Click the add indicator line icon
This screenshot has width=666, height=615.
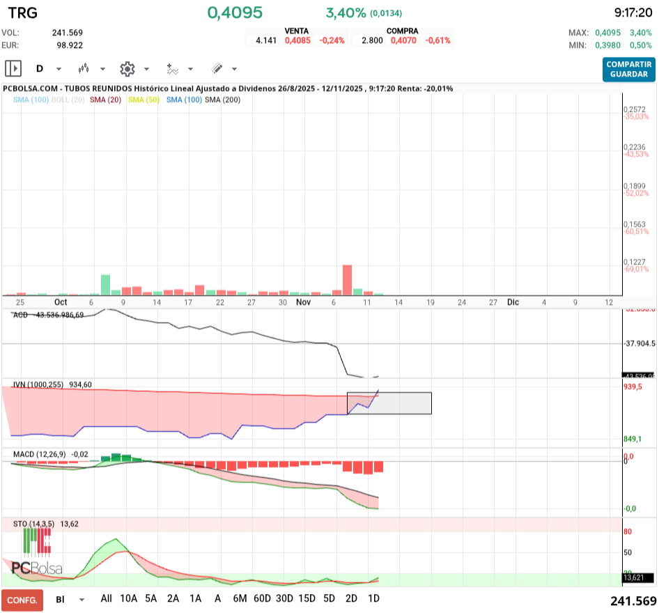[173, 68]
